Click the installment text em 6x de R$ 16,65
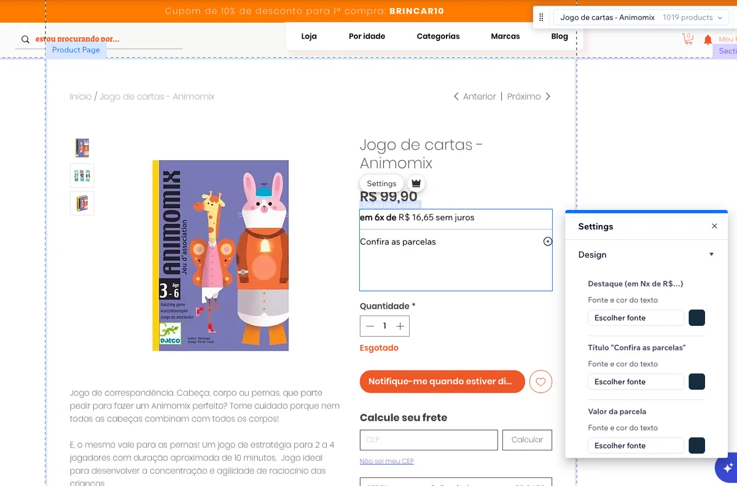 pyautogui.click(x=417, y=217)
